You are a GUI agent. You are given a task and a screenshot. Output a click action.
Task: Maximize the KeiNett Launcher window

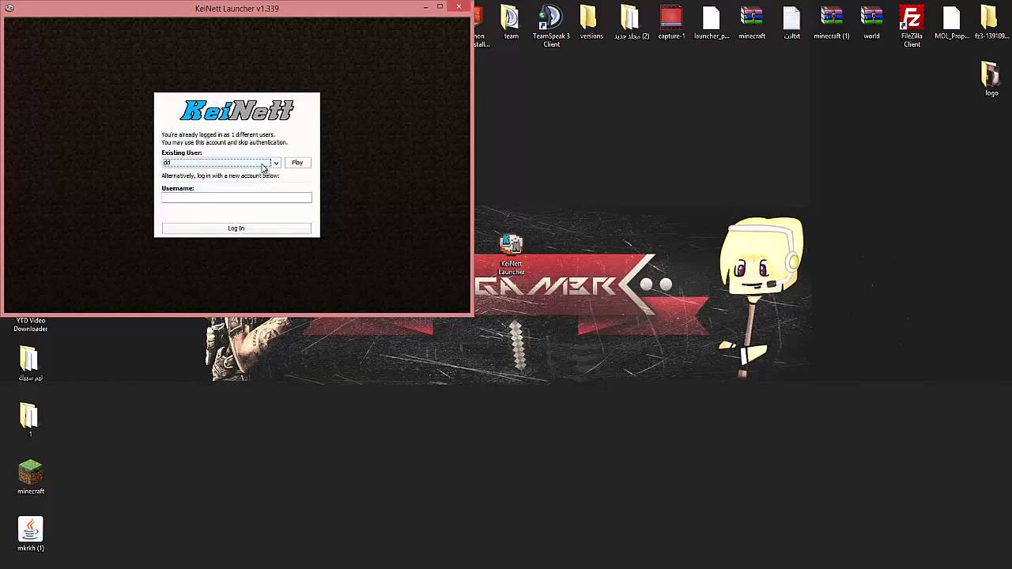tap(440, 7)
